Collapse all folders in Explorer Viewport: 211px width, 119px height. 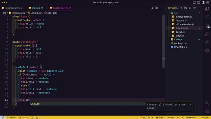pos(195,8)
